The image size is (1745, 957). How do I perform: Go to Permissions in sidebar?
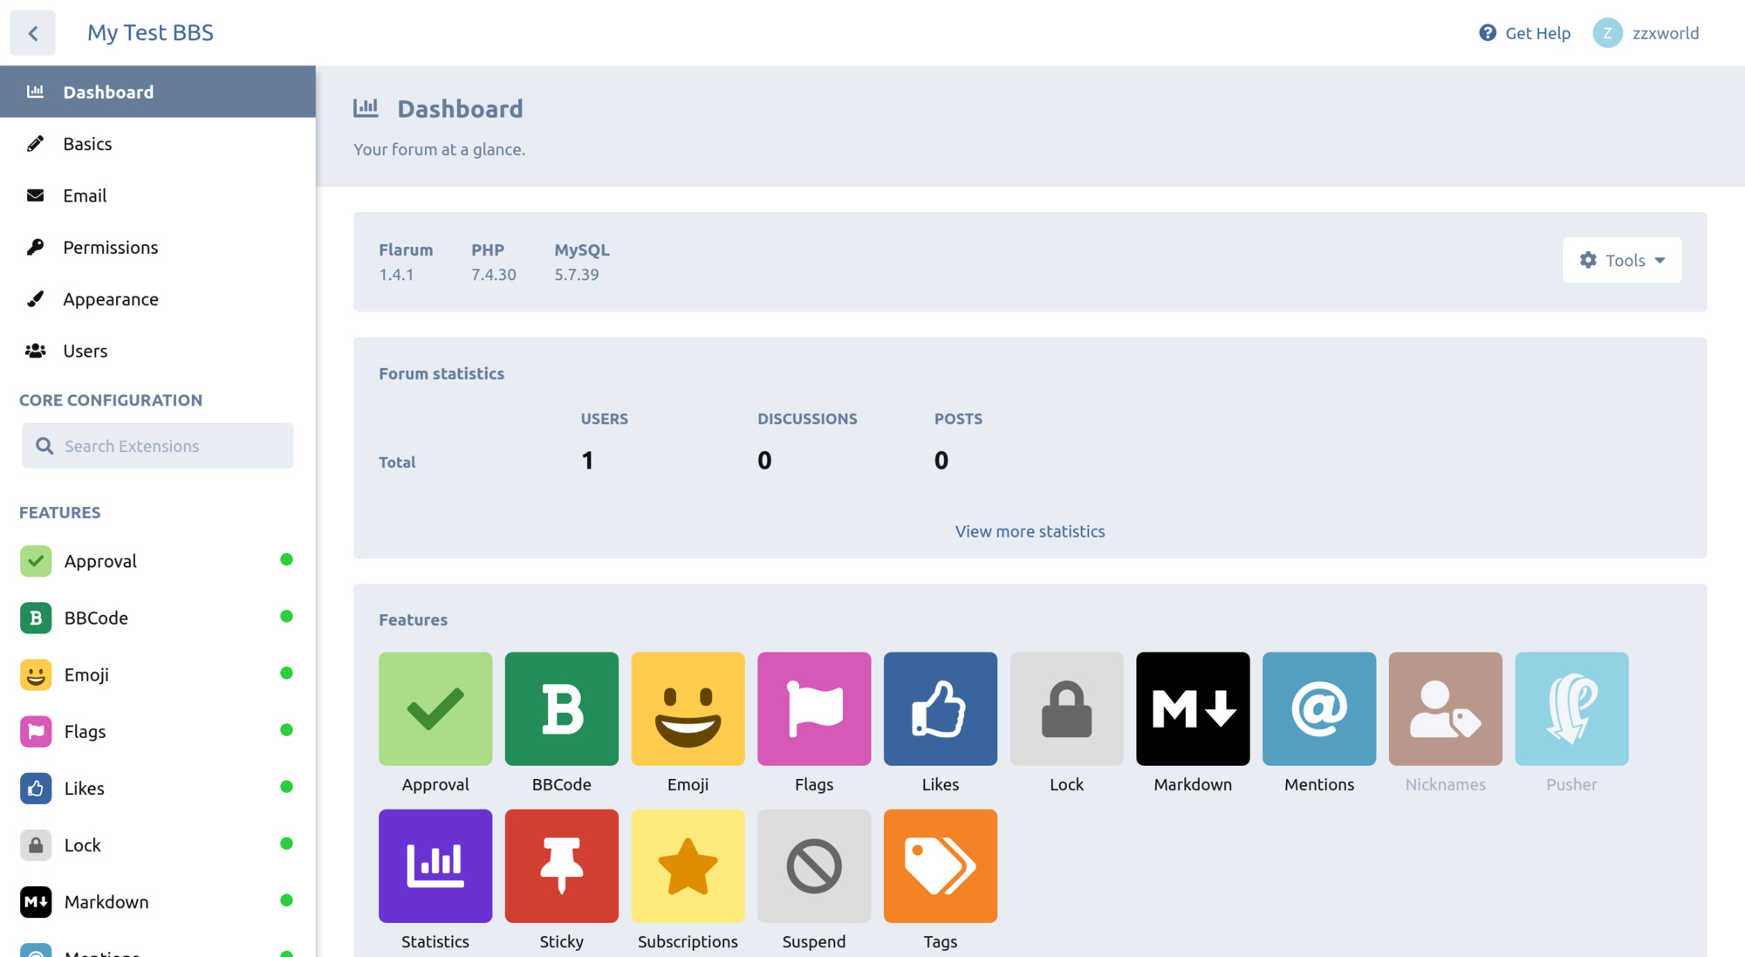[110, 248]
